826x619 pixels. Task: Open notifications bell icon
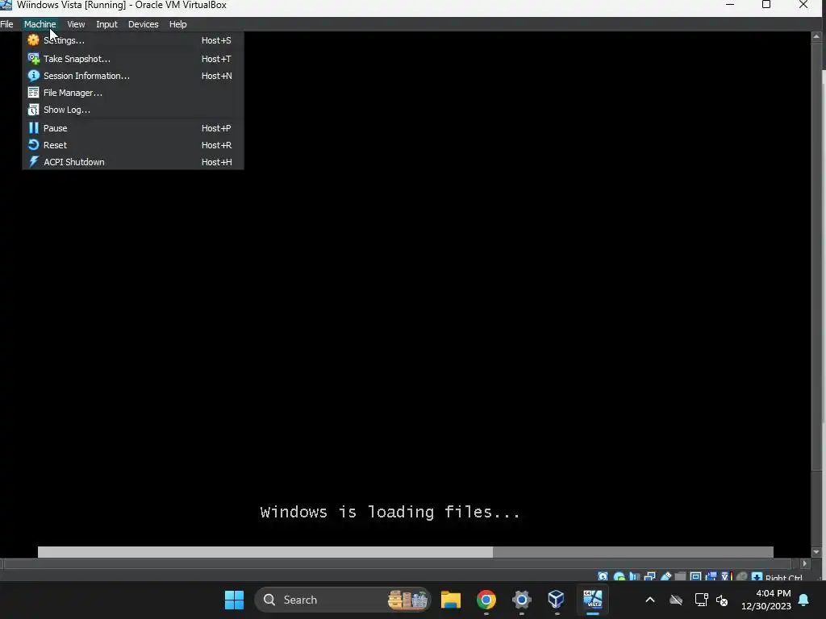click(x=804, y=600)
